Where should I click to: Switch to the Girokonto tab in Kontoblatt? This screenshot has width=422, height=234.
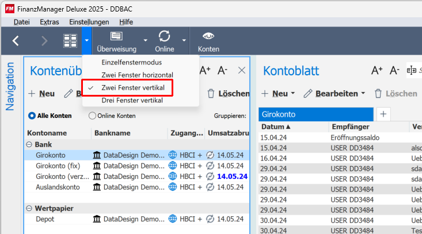point(316,114)
